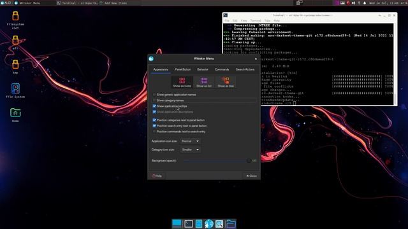Open the Terminal menu in Terminal window
This screenshot has width=408, height=229.
point(256,20)
